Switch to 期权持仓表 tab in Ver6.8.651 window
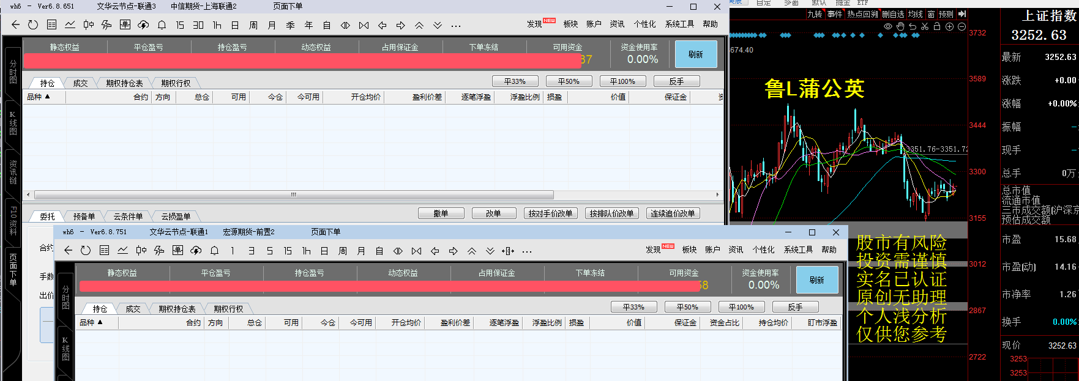The image size is (1079, 381). pyautogui.click(x=124, y=83)
